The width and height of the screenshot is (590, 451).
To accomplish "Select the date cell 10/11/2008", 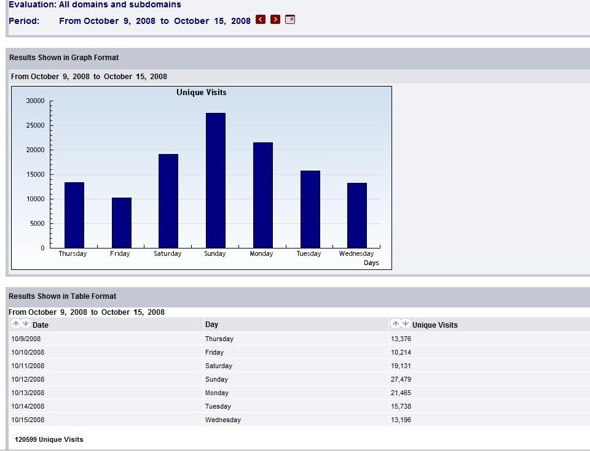I will [28, 366].
